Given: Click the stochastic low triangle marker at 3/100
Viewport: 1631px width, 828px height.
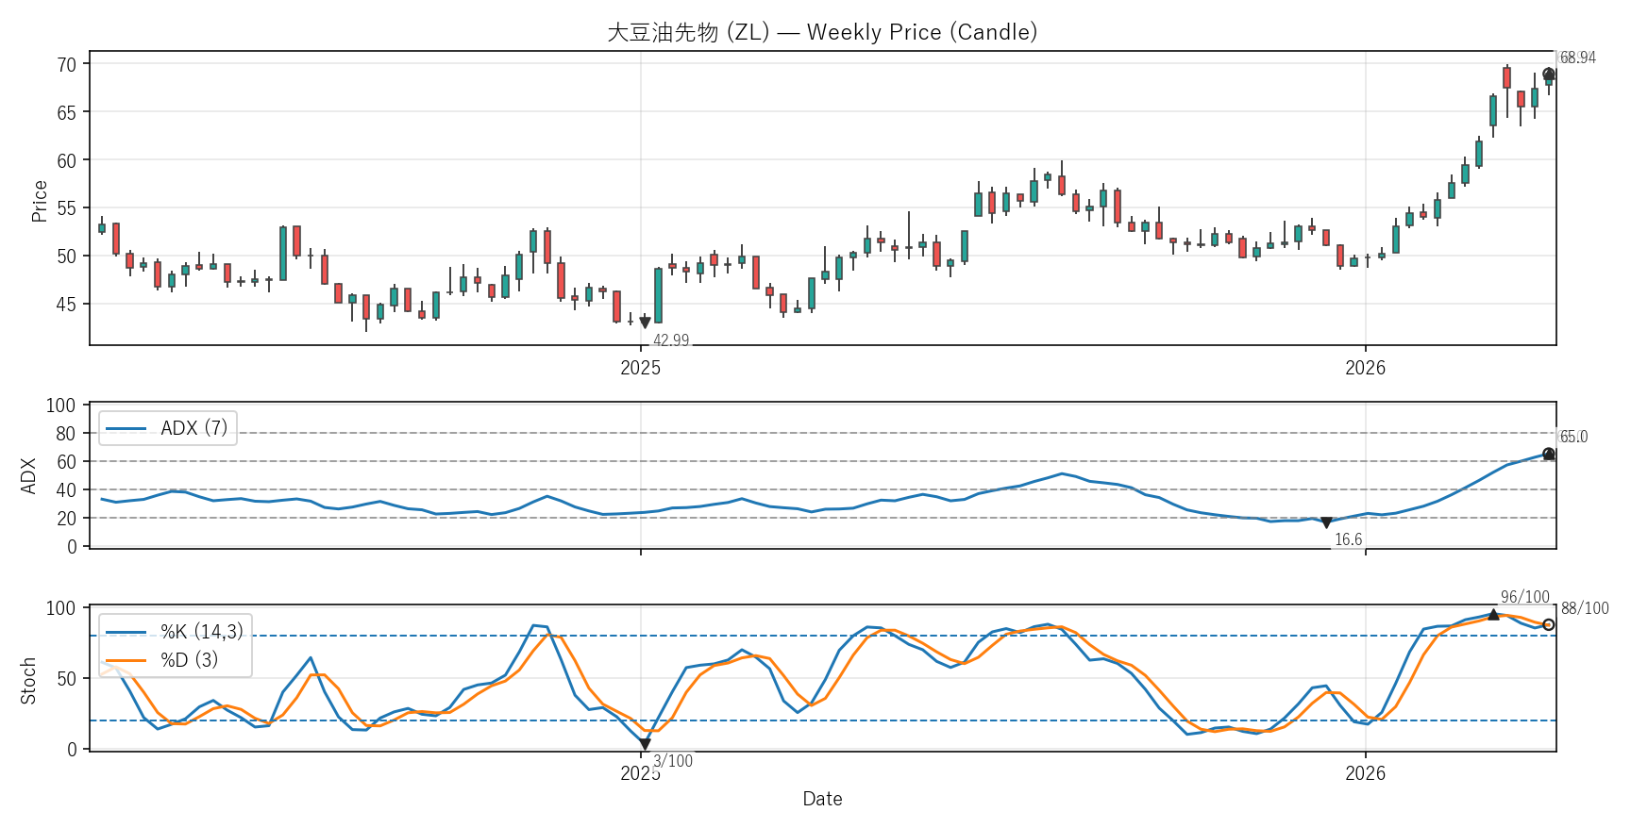Looking at the screenshot, I should pyautogui.click(x=645, y=744).
